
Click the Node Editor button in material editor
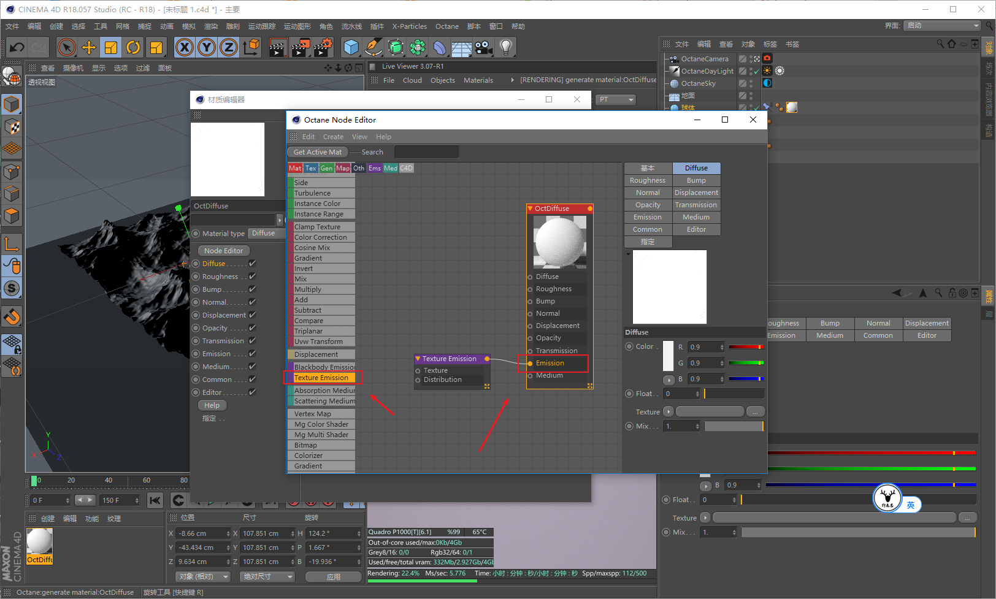click(x=224, y=251)
